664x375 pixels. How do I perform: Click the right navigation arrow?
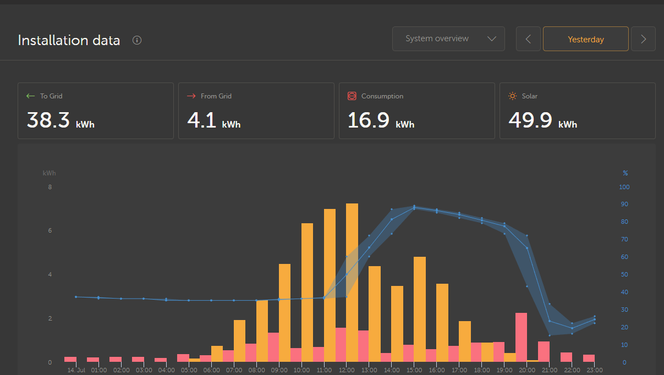click(x=643, y=38)
